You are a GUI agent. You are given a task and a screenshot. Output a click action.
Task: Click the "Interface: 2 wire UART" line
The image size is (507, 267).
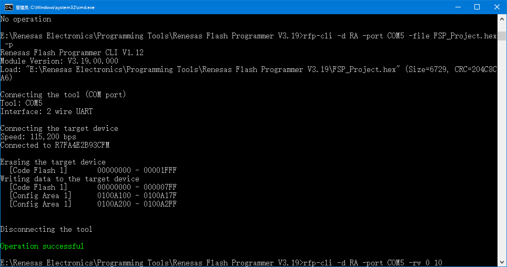47,111
